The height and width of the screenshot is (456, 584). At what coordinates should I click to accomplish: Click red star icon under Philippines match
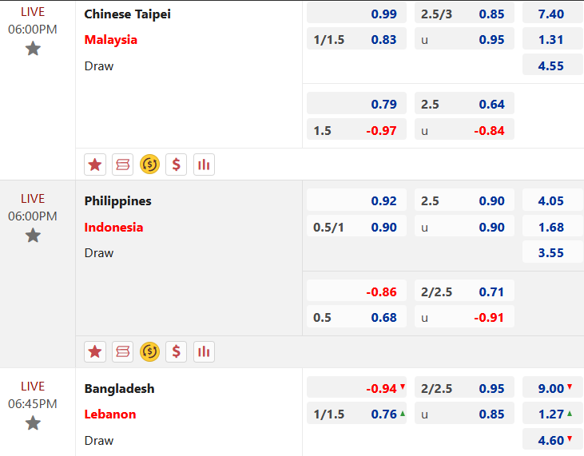click(x=95, y=351)
